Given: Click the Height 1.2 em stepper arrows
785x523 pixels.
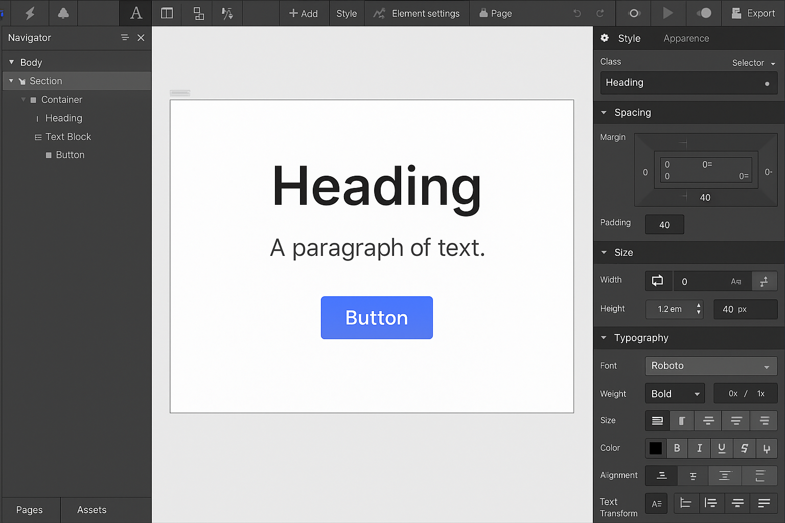Looking at the screenshot, I should tap(699, 309).
